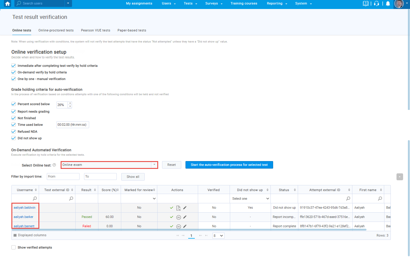This screenshot has width=410, height=259.
Task: Open the Reporting menu
Action: coord(277,4)
